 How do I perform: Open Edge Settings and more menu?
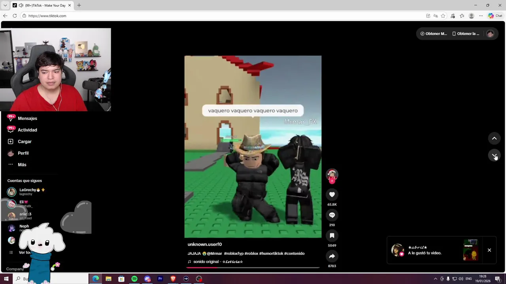coord(481,16)
